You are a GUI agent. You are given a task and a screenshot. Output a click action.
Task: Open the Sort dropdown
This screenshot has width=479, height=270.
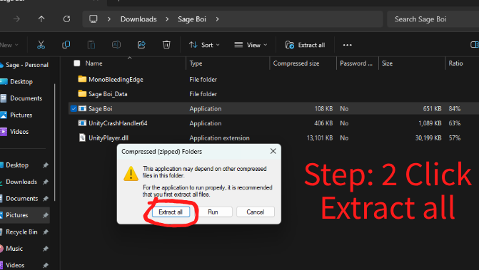204,45
